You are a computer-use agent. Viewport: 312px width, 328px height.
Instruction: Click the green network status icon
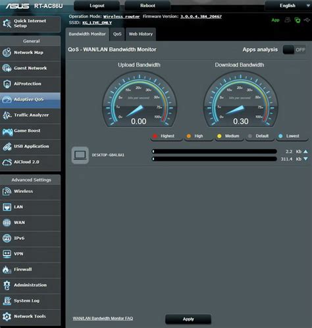point(298,20)
